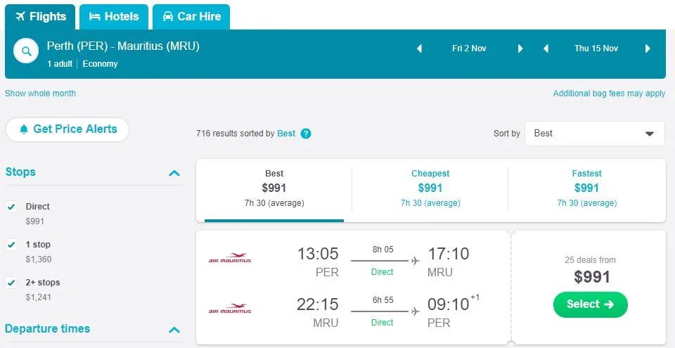675x348 pixels.
Task: Click the Air Mauritius return flight logo
Action: [230, 309]
